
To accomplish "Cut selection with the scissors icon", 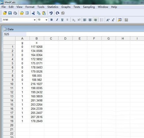I will [33, 13].
